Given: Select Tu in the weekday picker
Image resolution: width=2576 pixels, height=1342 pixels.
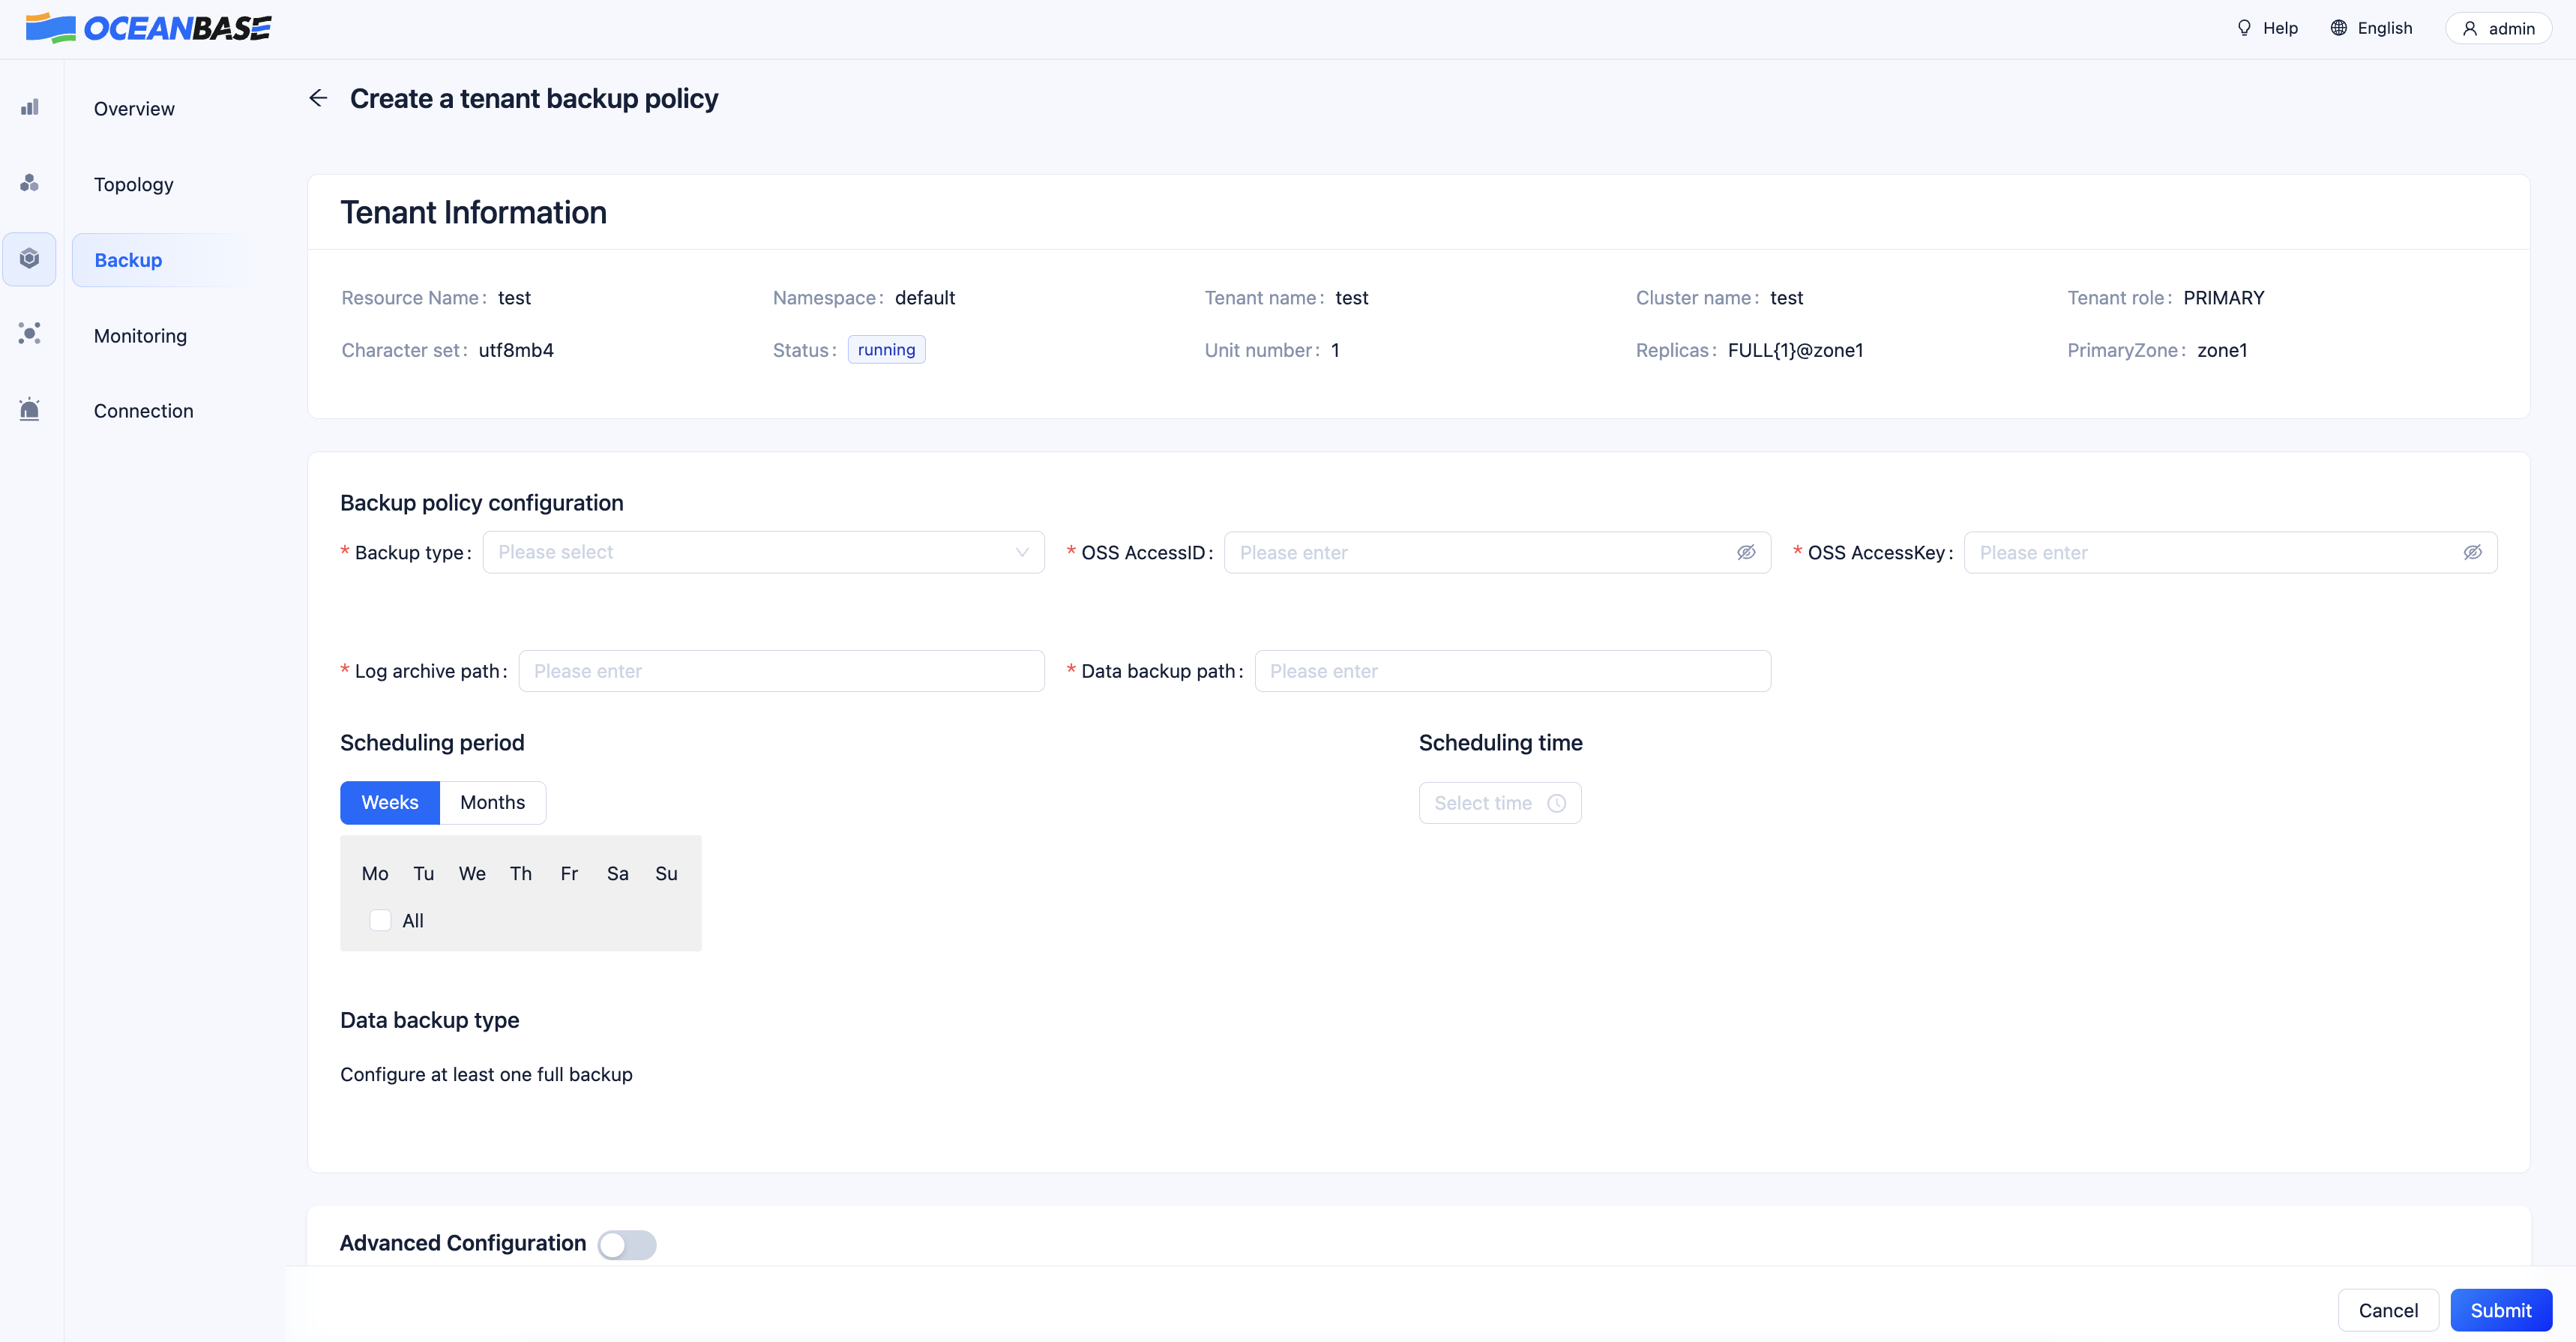Looking at the screenshot, I should [x=424, y=873].
